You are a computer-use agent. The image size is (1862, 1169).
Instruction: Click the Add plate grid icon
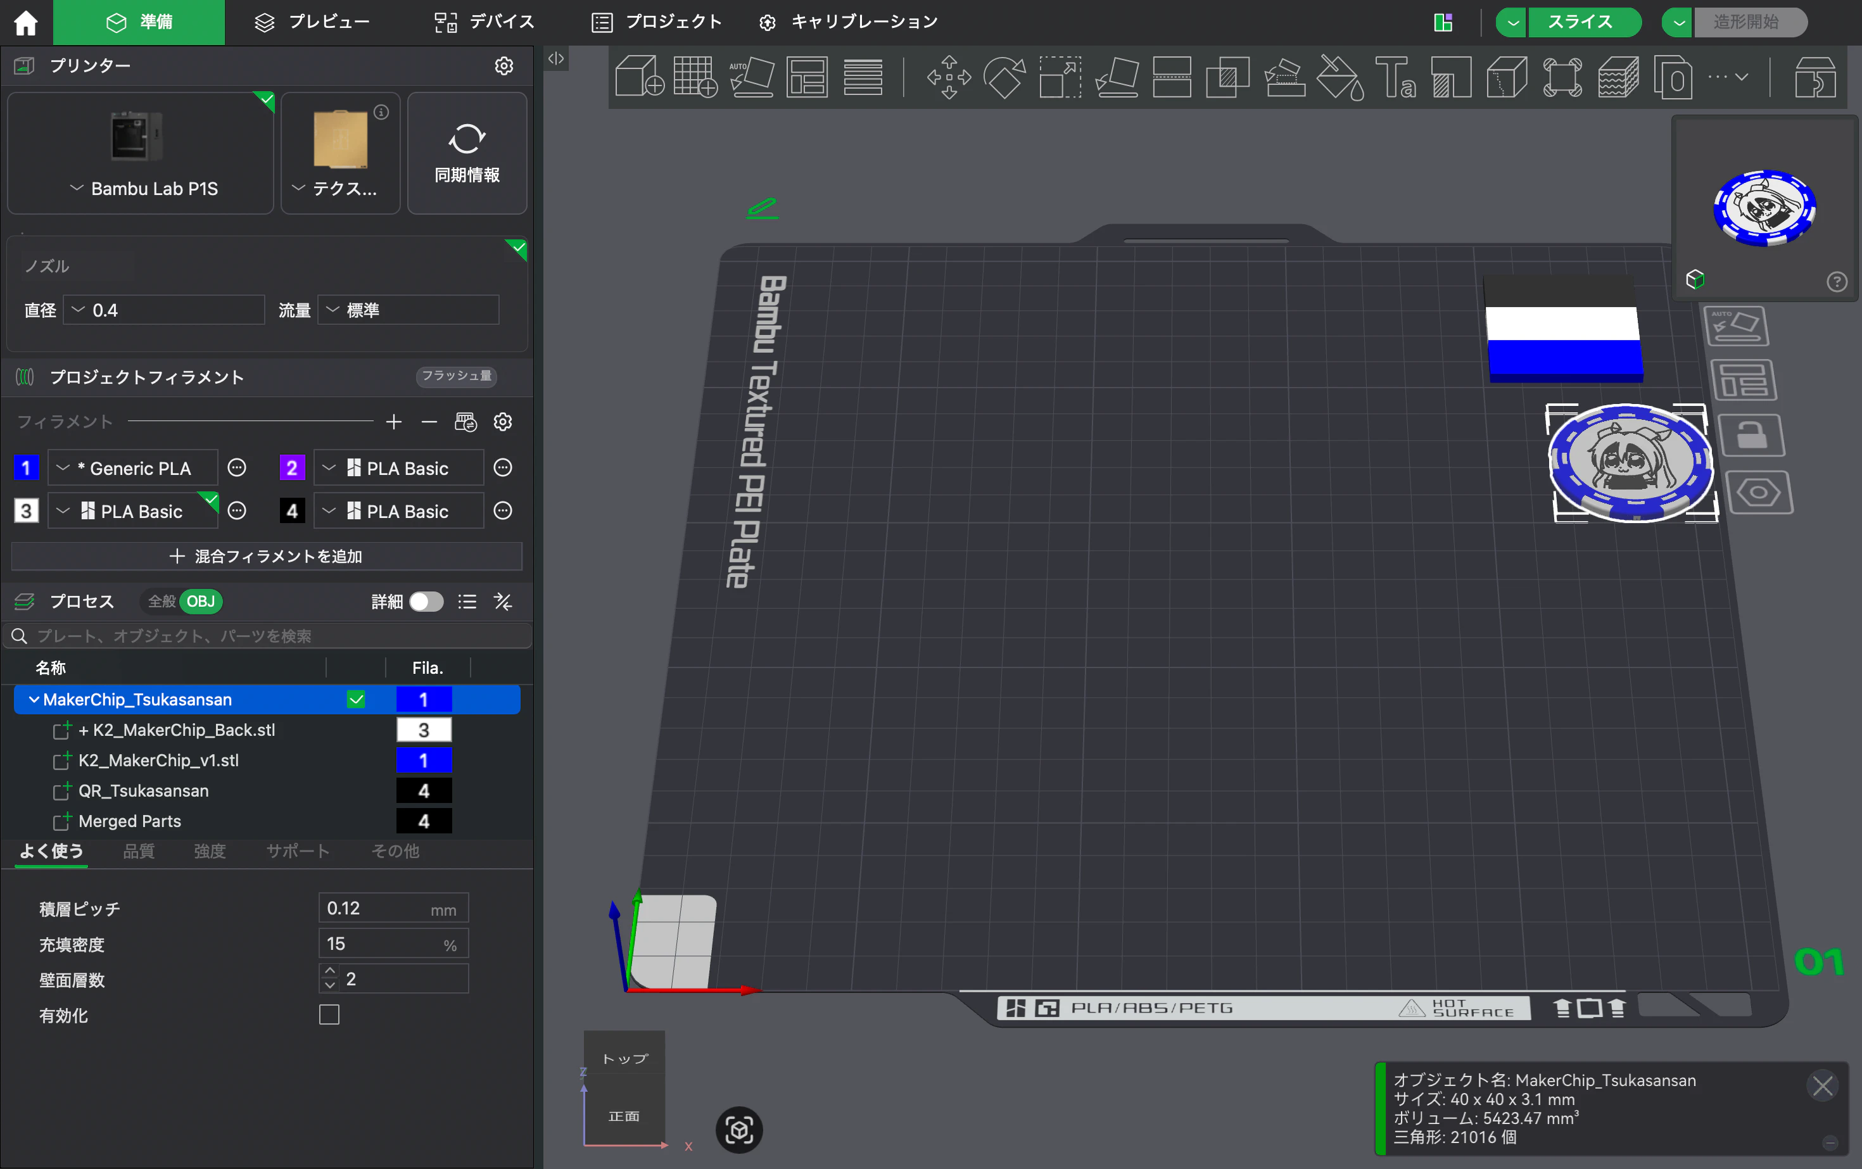tap(695, 77)
